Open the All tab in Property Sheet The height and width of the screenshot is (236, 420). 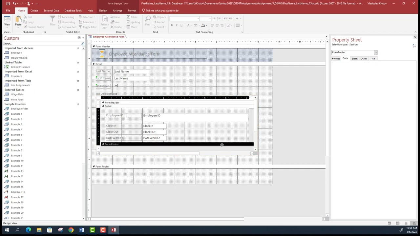(x=373, y=59)
